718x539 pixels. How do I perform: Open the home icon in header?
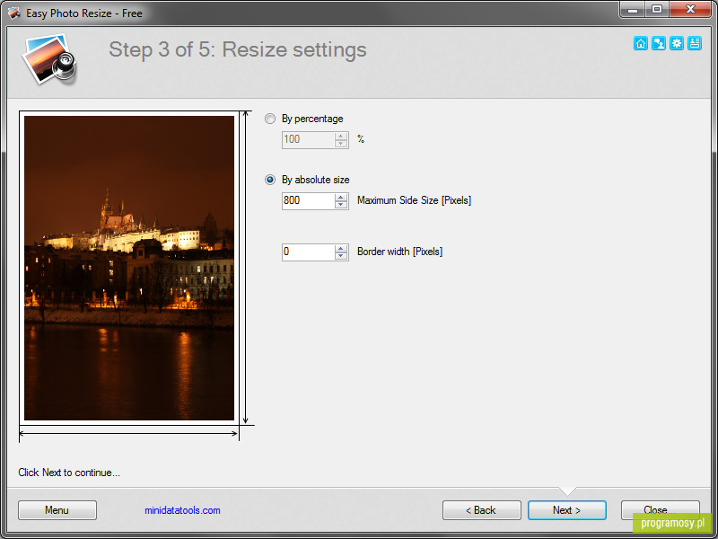640,43
